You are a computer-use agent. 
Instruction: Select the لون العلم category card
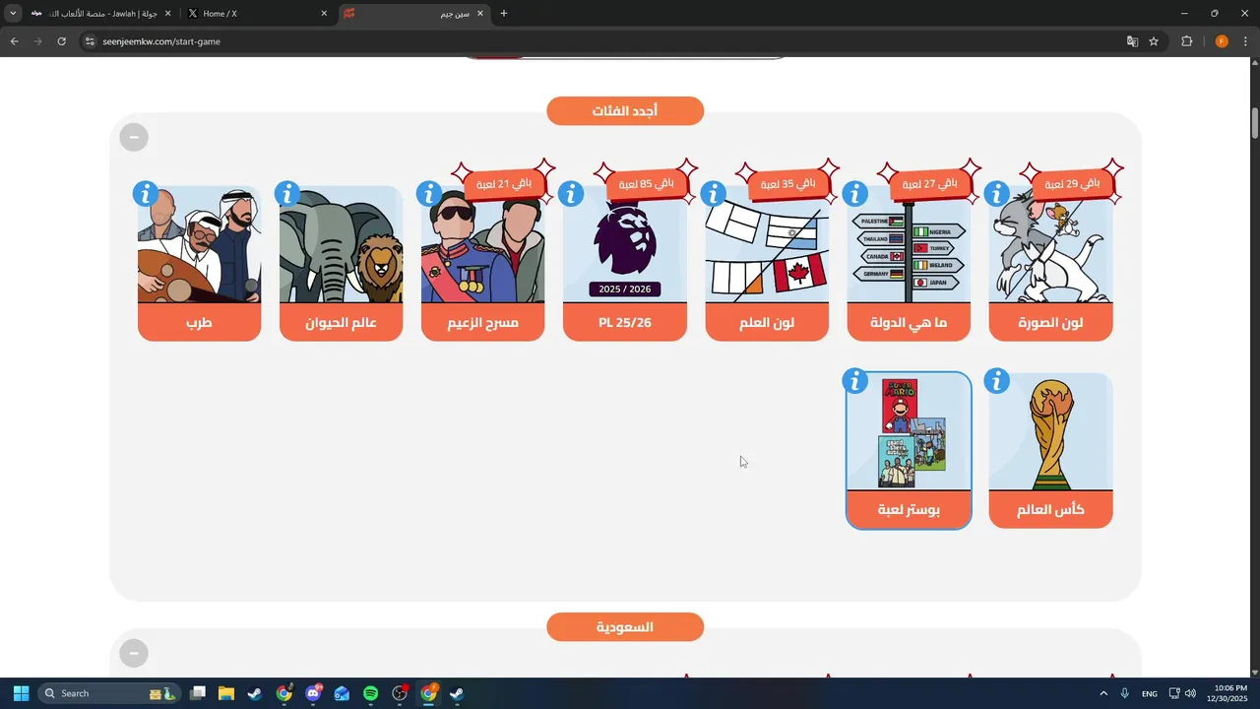(x=767, y=264)
